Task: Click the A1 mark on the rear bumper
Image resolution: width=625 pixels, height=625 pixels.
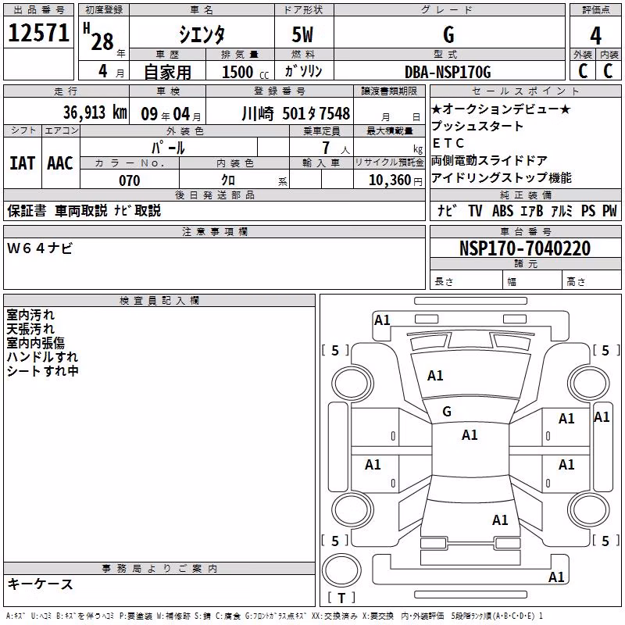Action: coord(556,577)
